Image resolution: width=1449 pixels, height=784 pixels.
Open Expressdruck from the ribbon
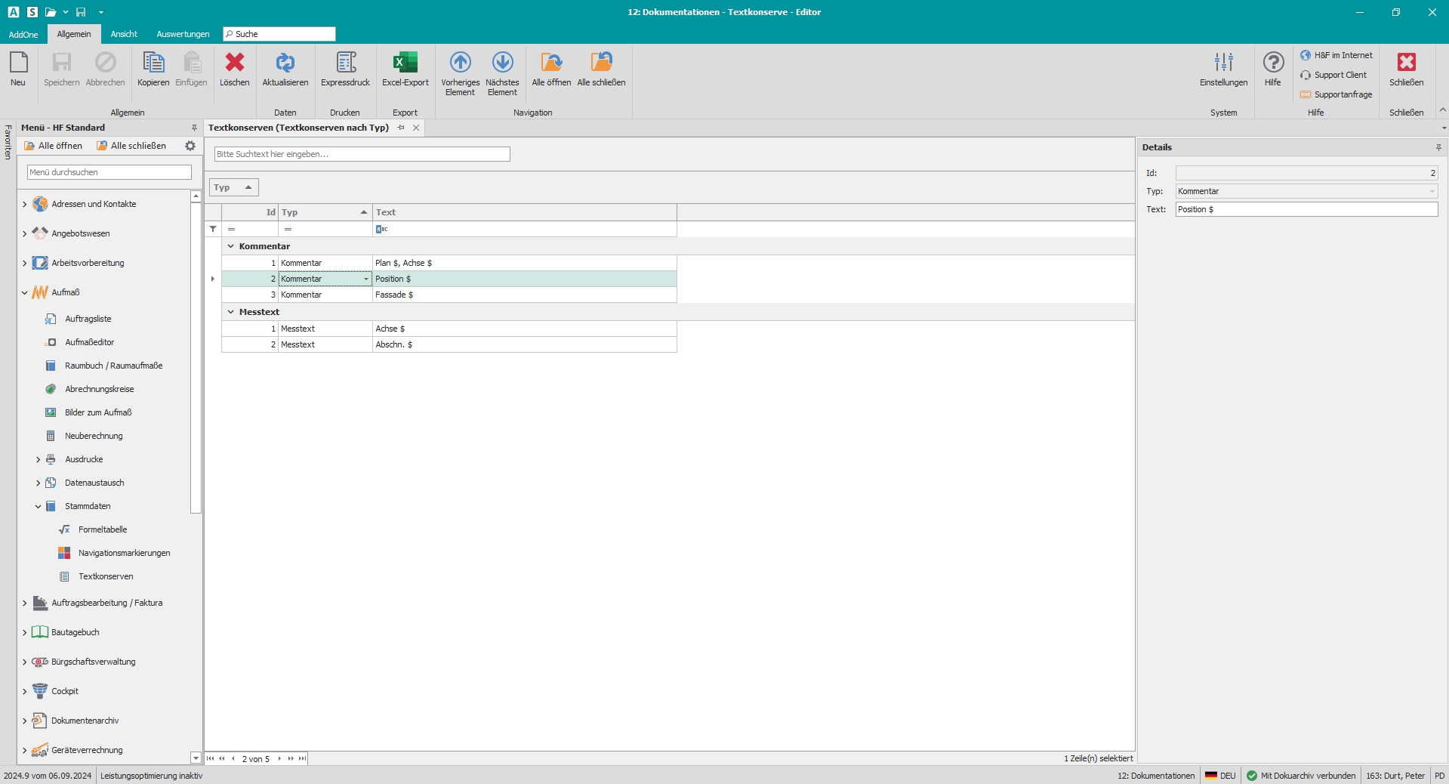[345, 63]
